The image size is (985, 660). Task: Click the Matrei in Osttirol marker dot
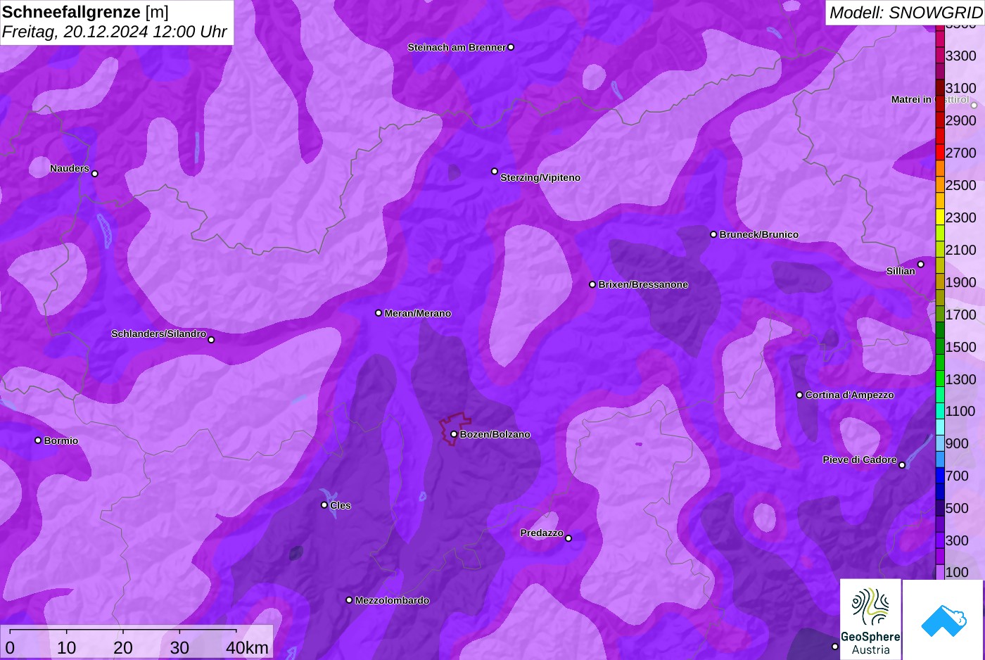974,106
